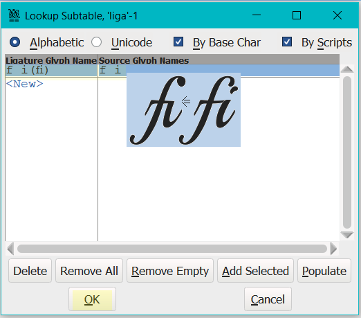Close the Lookup Subtable window
Viewport: 361px width, 318px height.
(x=337, y=15)
